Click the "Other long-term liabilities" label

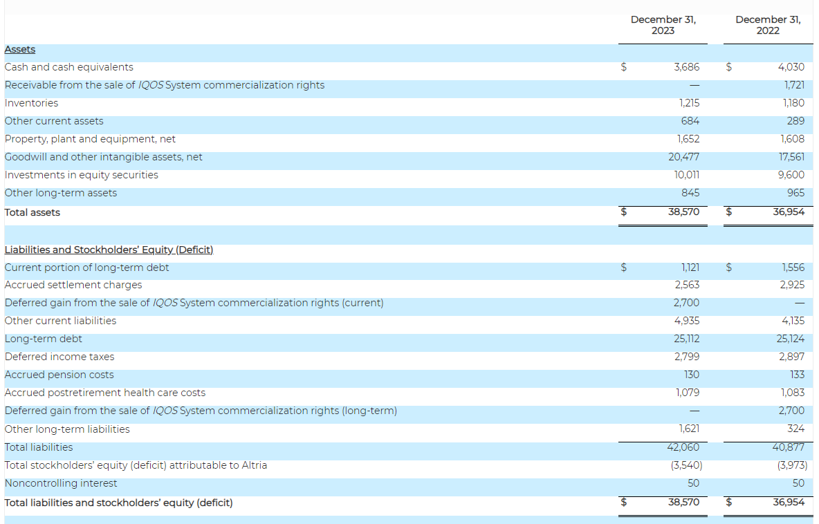(67, 429)
